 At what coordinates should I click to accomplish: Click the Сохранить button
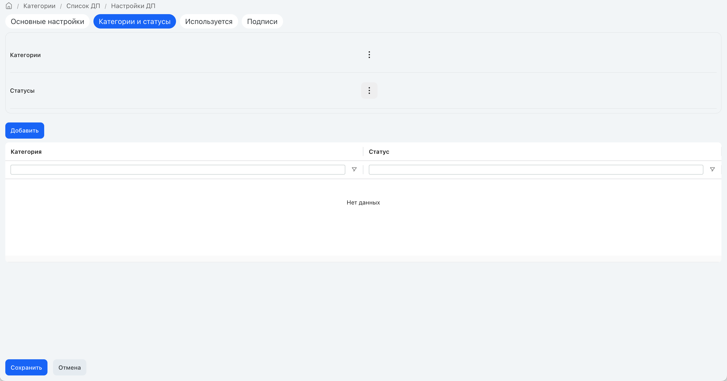tap(26, 367)
